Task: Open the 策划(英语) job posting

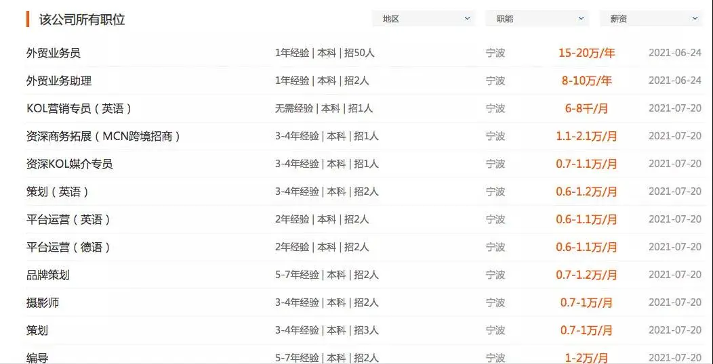Action: (x=58, y=191)
